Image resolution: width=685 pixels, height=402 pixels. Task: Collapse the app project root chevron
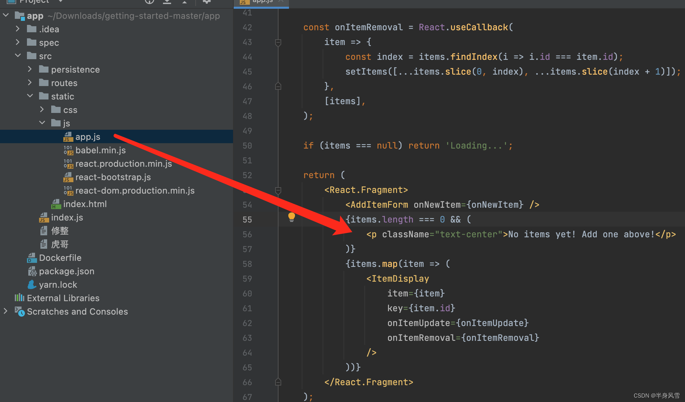[x=6, y=15]
